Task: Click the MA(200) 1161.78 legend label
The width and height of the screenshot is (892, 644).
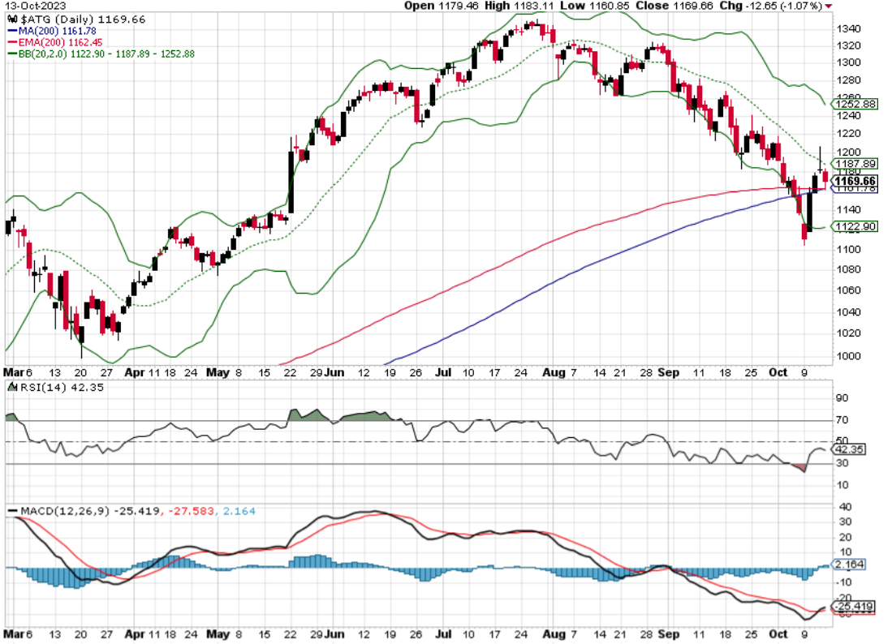Action: tap(57, 32)
